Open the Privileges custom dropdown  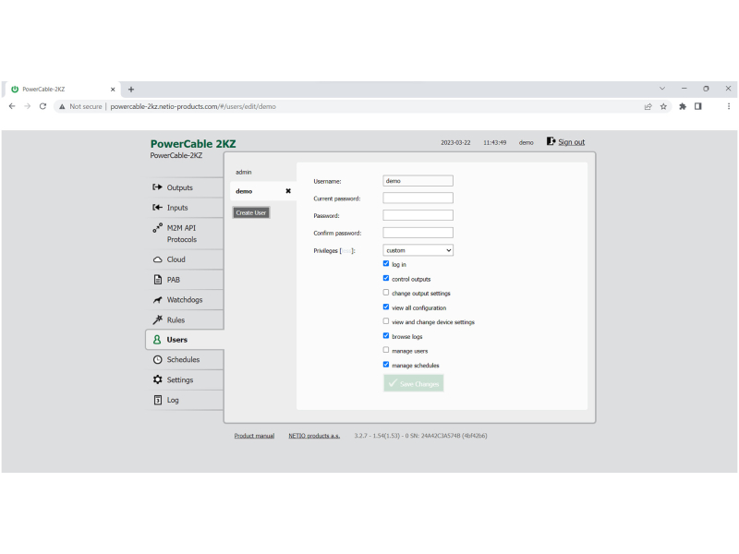(x=418, y=250)
